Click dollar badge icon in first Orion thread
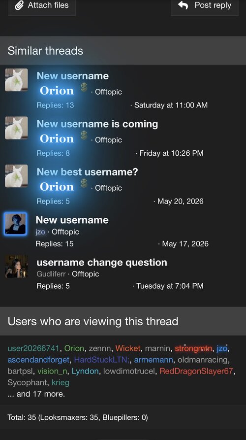 click(84, 87)
